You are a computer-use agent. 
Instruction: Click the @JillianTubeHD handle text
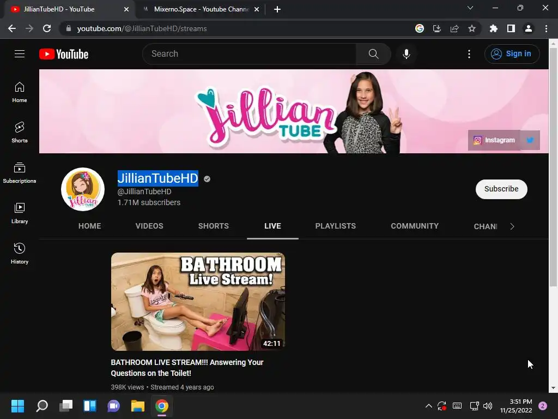click(x=144, y=191)
